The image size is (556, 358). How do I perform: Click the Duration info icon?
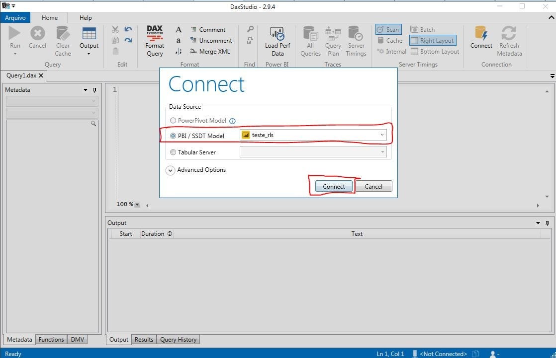170,234
